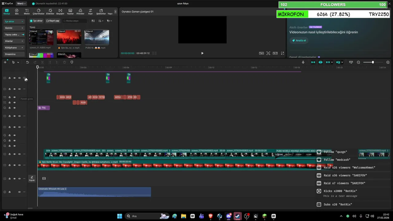
Task: Click the Tam quality icon in player
Action: click(261, 53)
